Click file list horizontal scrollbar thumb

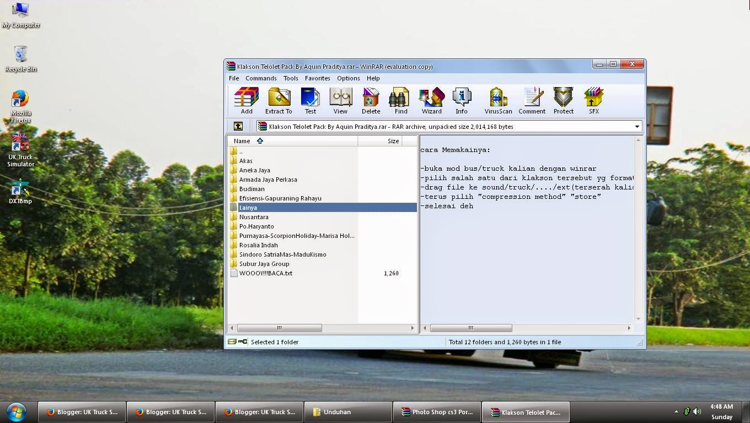[x=278, y=328]
